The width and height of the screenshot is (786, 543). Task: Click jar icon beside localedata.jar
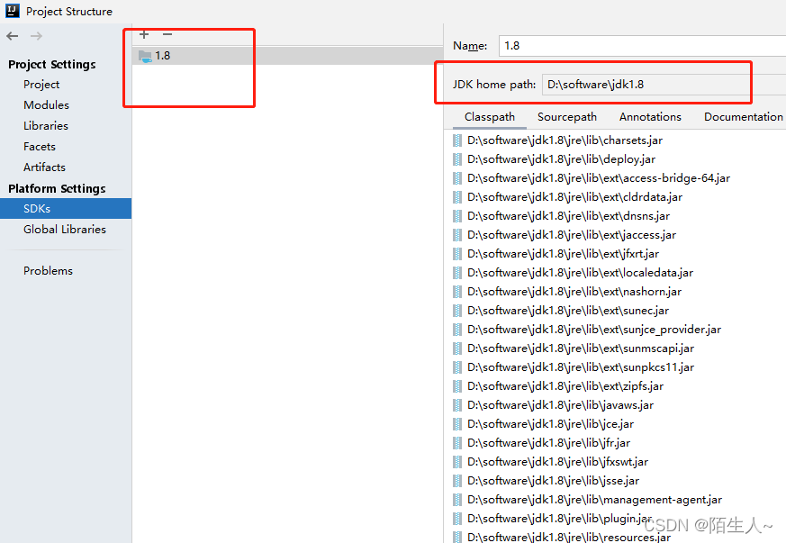457,273
